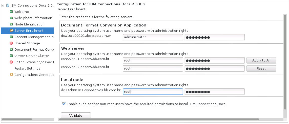This screenshot has height=124, width=289.
Task: Select Node Identification in the sidebar
Action: tap(29, 24)
